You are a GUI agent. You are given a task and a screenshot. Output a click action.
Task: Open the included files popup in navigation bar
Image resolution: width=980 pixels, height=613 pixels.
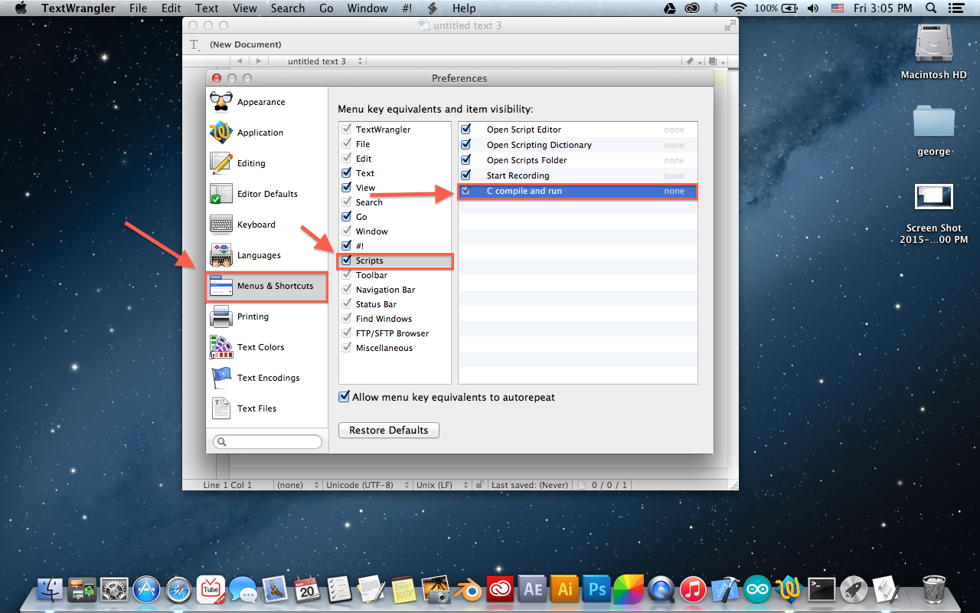(x=715, y=61)
